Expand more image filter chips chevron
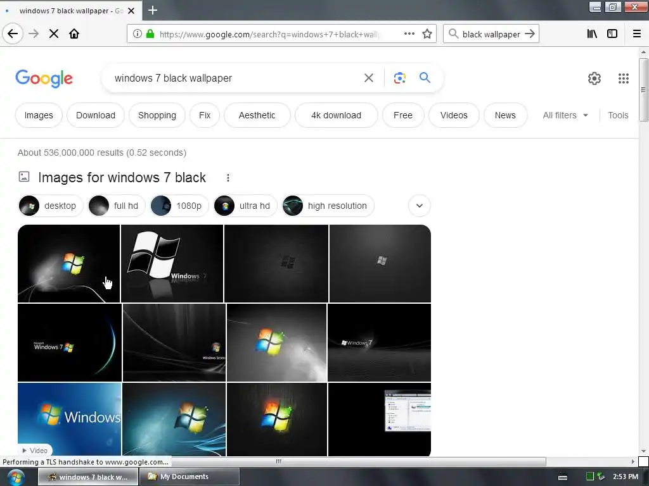 [420, 206]
